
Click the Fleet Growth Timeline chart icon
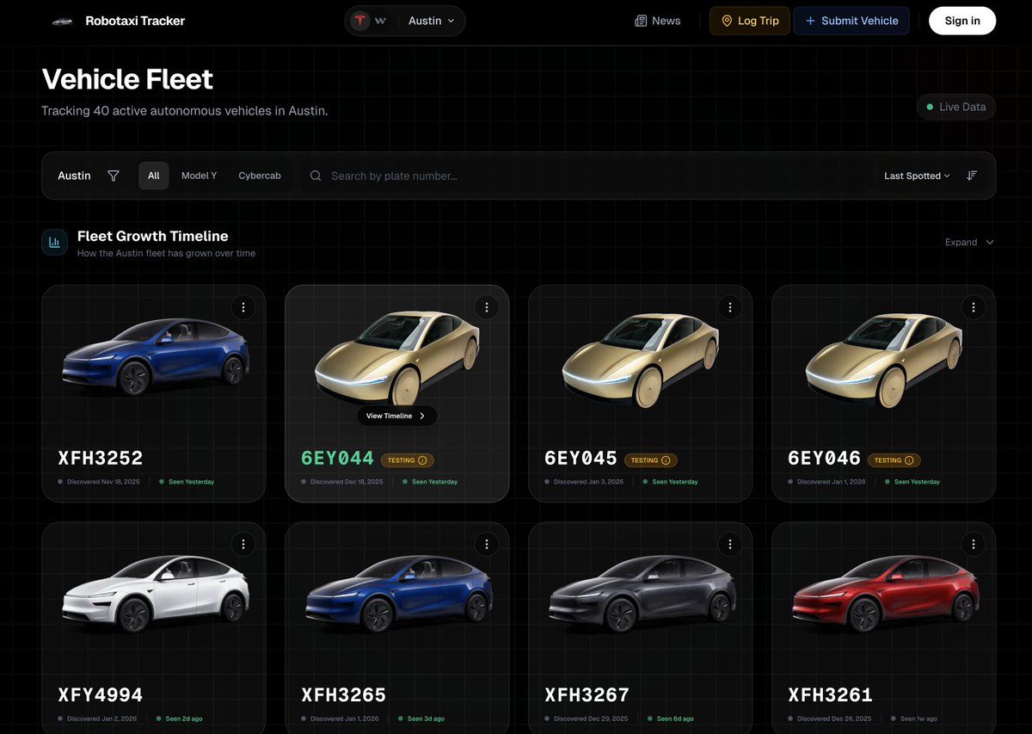[x=54, y=243]
